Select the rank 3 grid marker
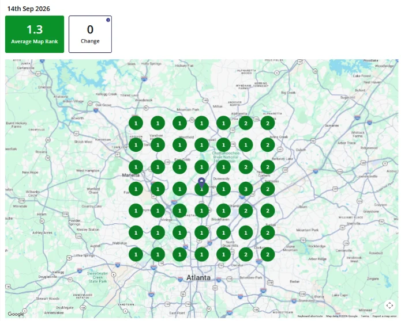 pyautogui.click(x=246, y=189)
